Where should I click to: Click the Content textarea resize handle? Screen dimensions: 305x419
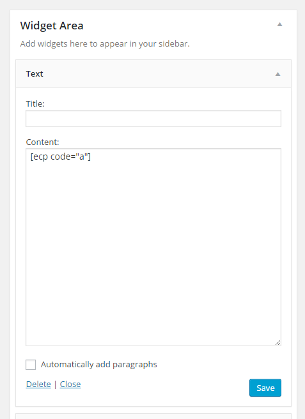[x=278, y=342]
